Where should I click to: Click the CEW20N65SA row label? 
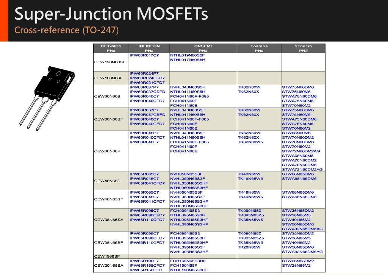coord(109,266)
